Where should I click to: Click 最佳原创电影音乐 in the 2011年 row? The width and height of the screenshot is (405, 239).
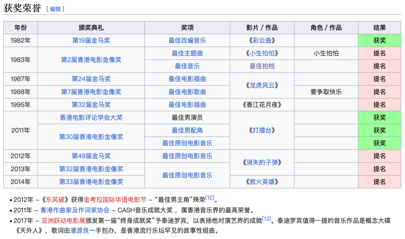(187, 143)
